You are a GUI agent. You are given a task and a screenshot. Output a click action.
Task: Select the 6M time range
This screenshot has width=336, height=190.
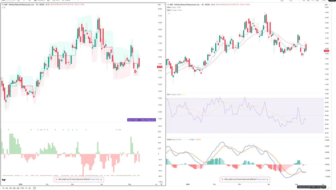[x=18, y=188]
